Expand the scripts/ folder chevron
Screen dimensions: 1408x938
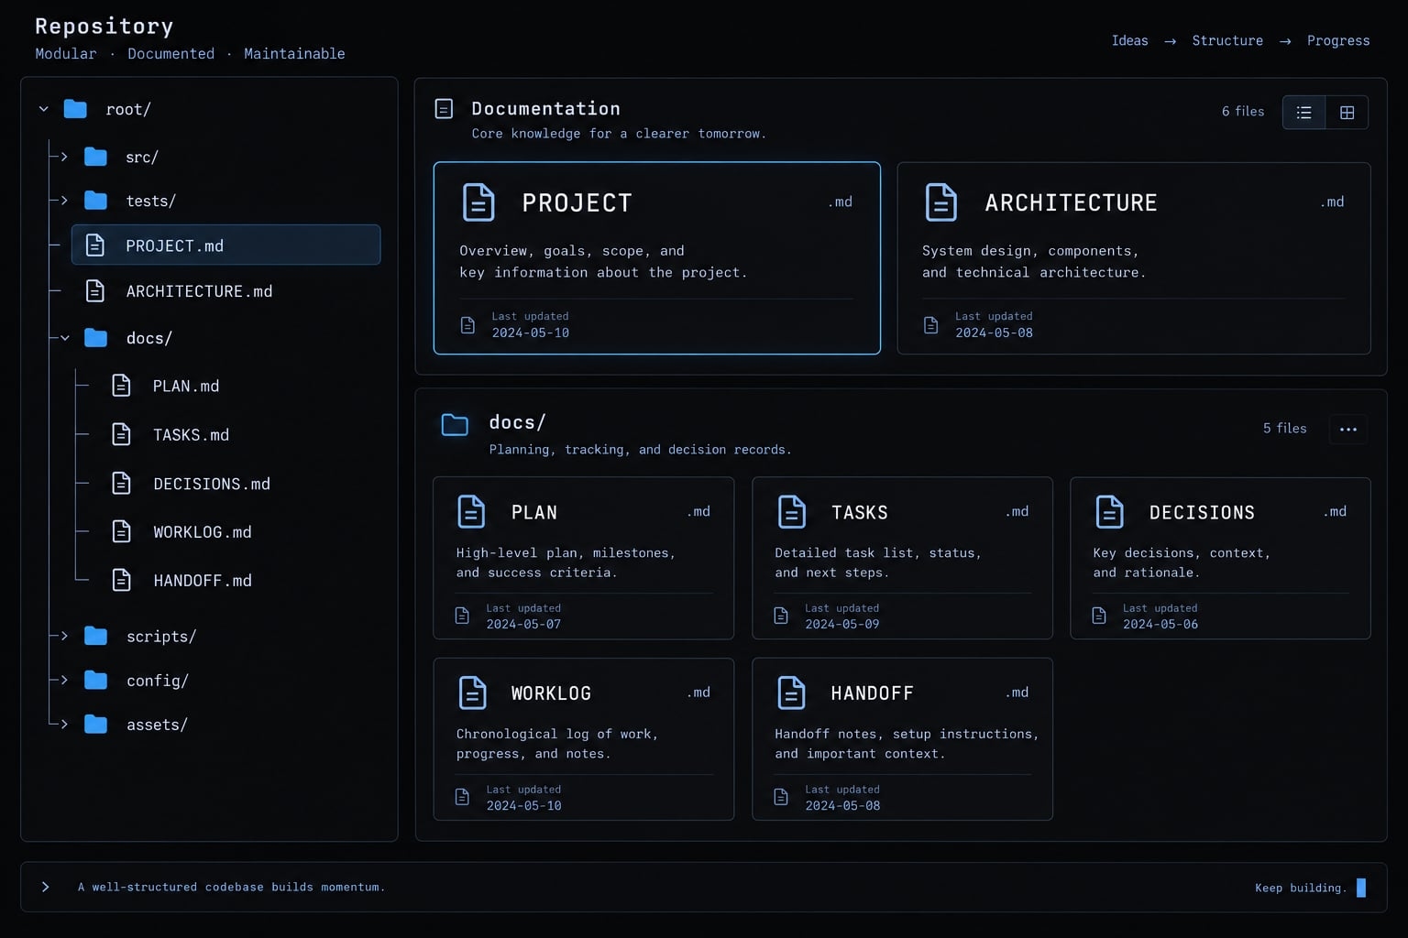[x=64, y=636]
